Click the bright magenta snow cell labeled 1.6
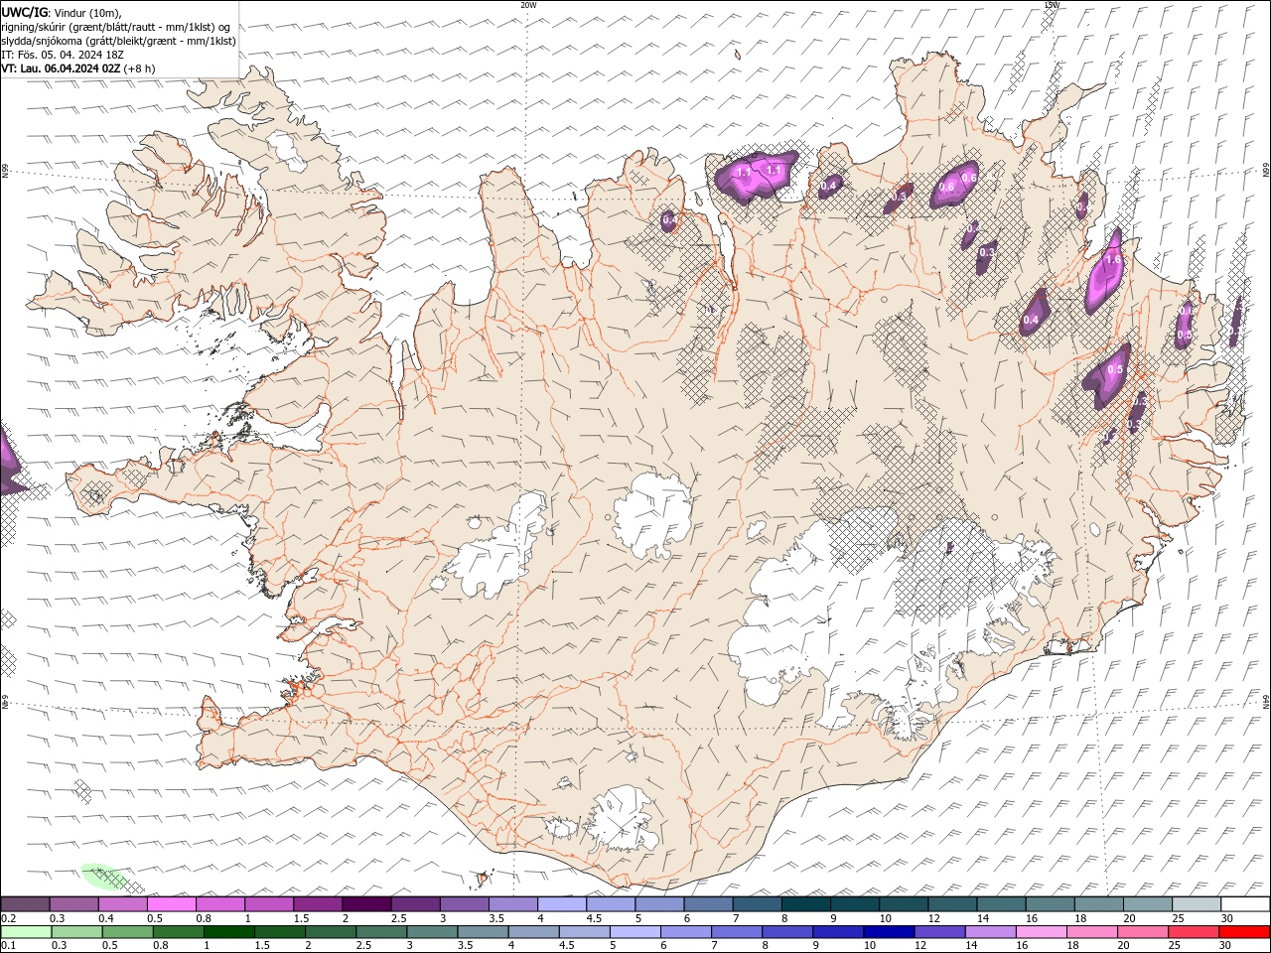 [1104, 270]
